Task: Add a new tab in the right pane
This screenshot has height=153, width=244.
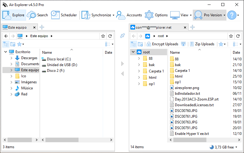Action: click(192, 27)
